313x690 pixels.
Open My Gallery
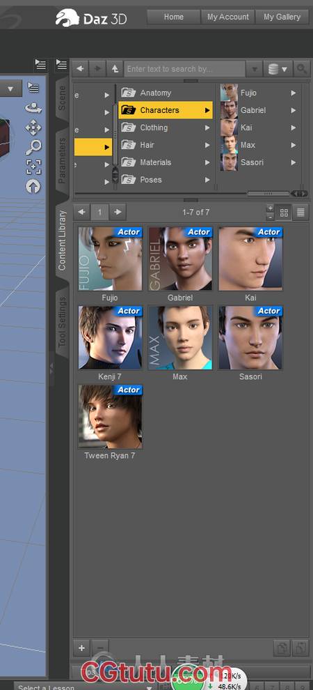(282, 17)
